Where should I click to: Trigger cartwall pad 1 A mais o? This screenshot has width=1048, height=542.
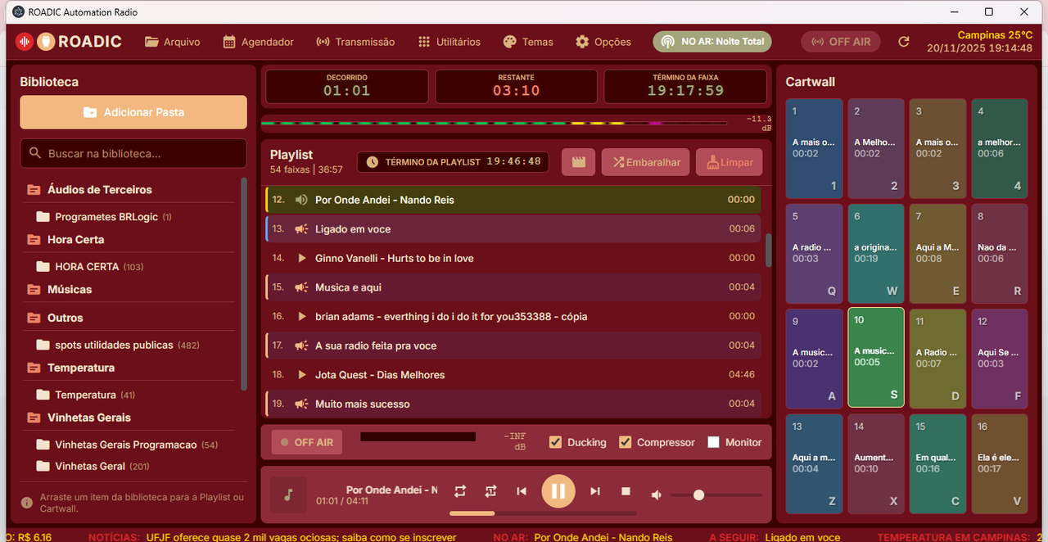815,148
